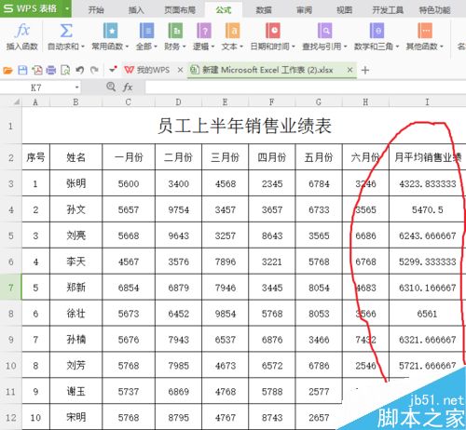Switch to the 我的WPS document tab
Screen dimensions: 466x430
tap(147, 70)
